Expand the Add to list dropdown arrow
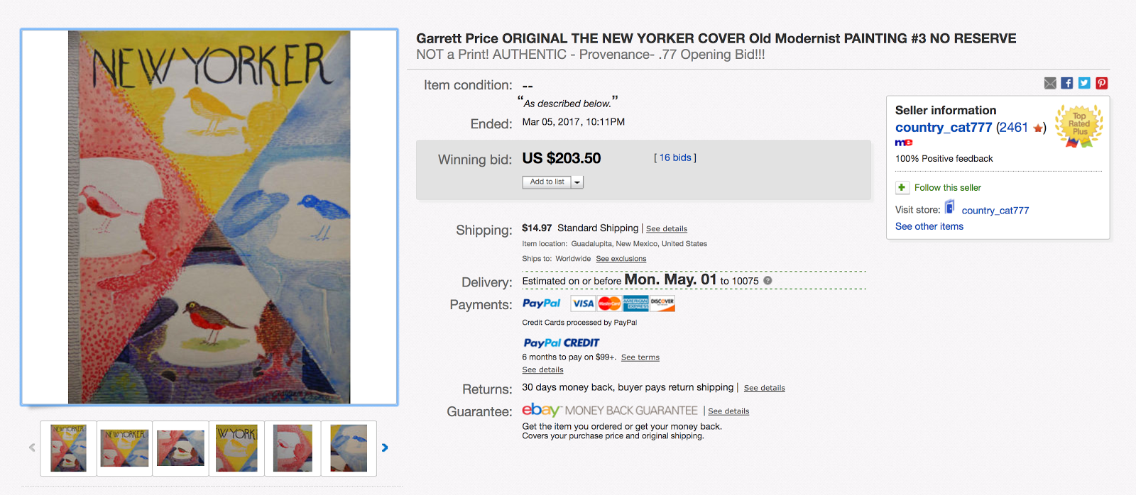Image resolution: width=1136 pixels, height=495 pixels. pyautogui.click(x=577, y=182)
